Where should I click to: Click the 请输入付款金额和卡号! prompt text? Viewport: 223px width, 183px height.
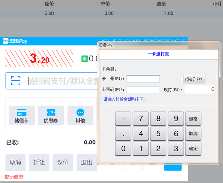coord(125,99)
